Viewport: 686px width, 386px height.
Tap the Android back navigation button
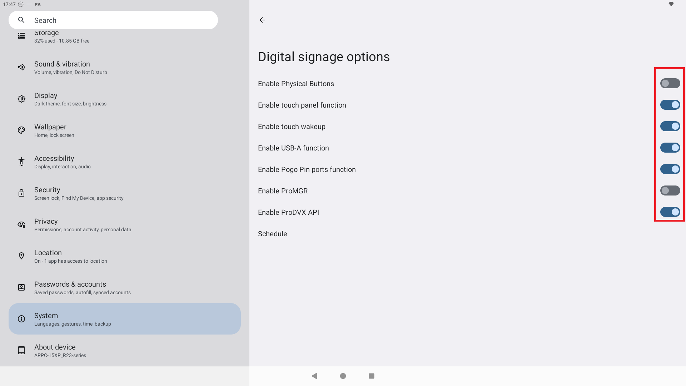click(x=314, y=376)
